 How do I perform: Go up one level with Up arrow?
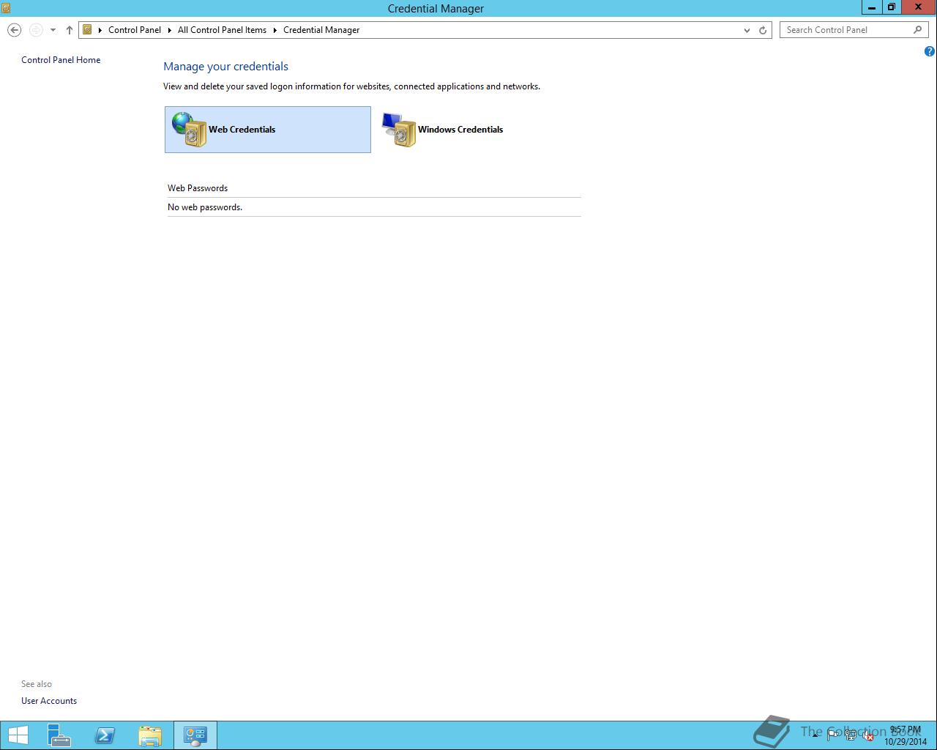[70, 30]
